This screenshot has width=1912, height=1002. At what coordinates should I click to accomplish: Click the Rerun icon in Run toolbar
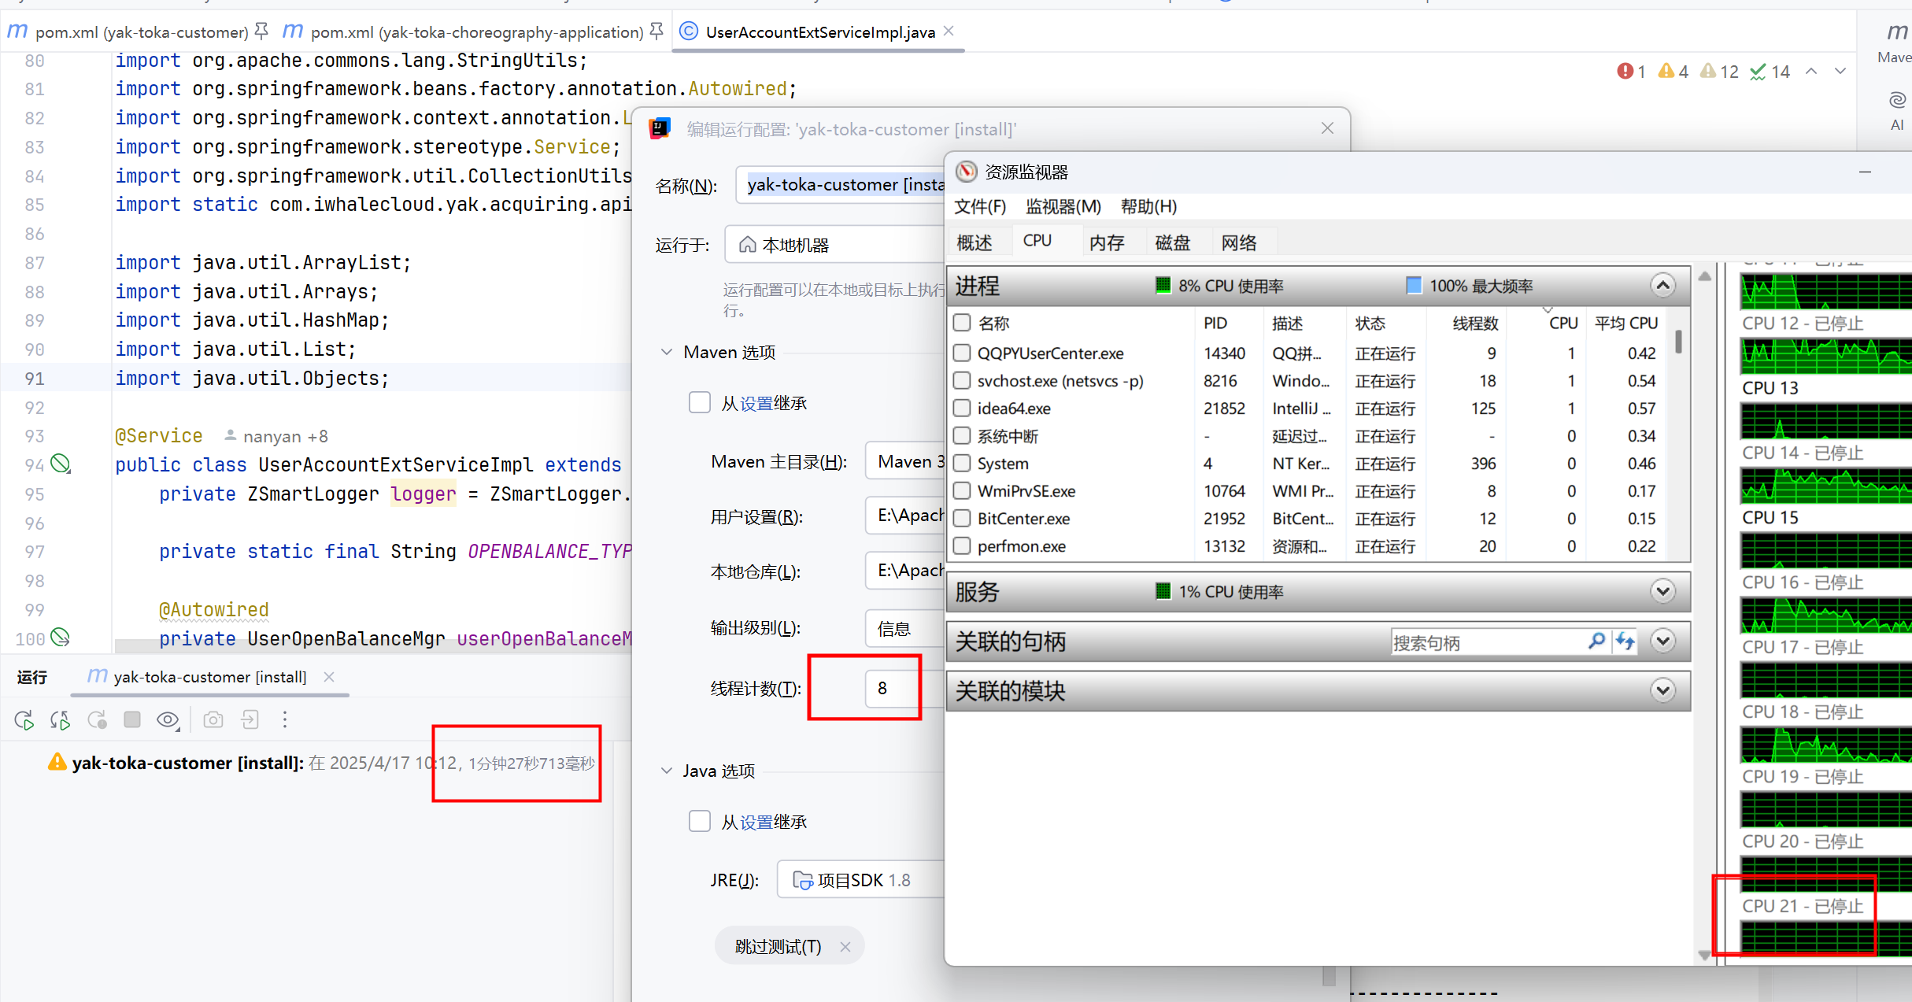[x=24, y=719]
